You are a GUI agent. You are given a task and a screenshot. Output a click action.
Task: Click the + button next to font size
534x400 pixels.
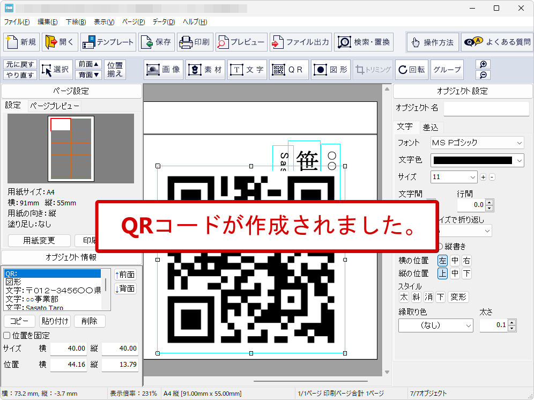483,177
